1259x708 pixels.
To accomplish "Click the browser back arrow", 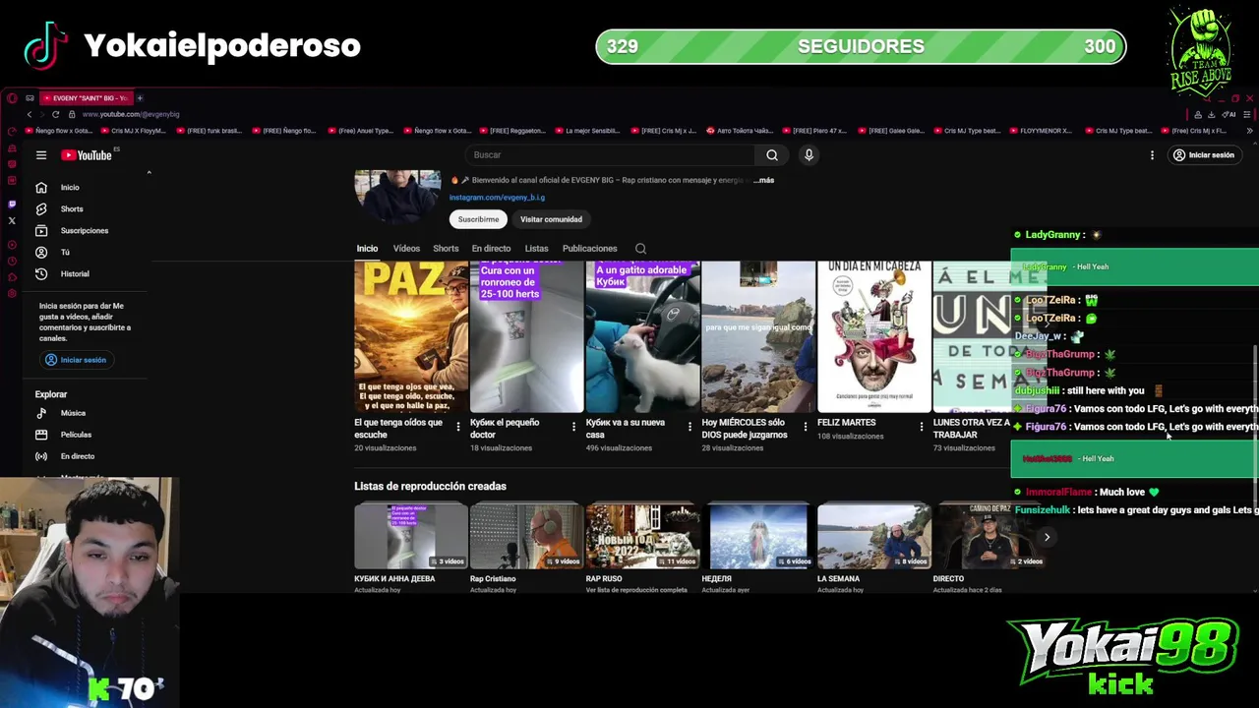I will tap(29, 114).
